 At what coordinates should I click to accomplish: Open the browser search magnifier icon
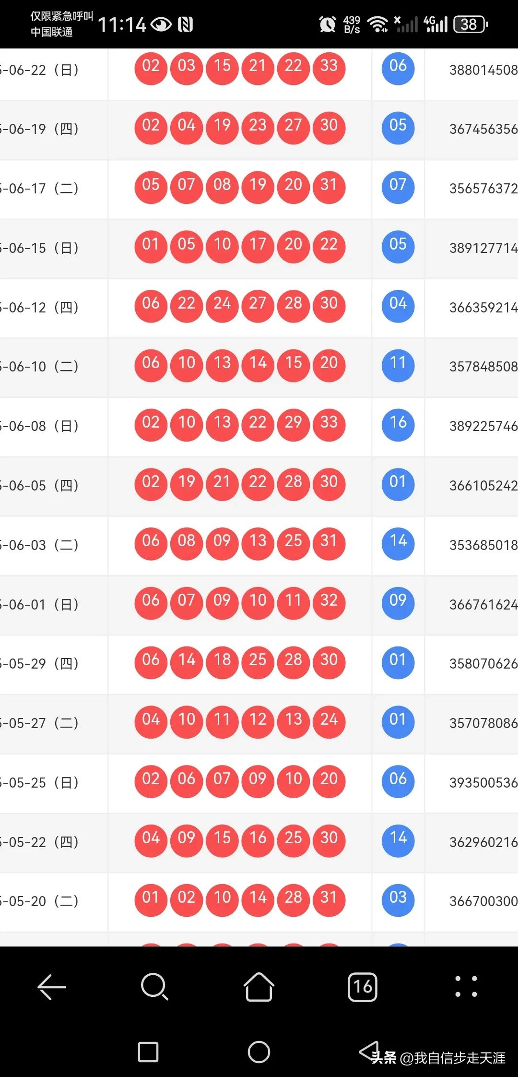pos(155,987)
